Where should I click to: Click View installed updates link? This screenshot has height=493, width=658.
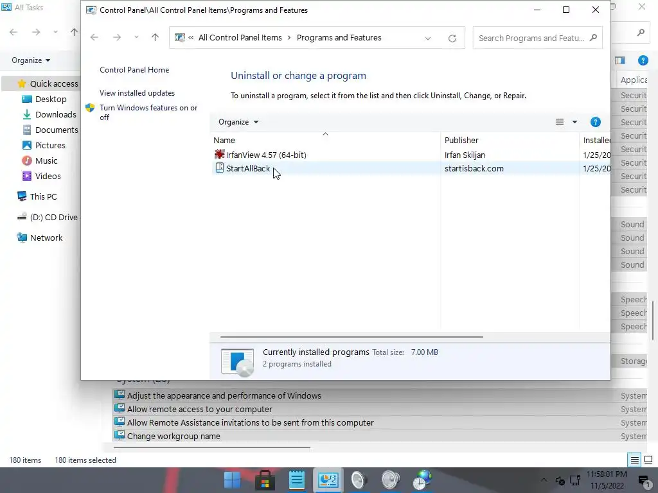(138, 93)
